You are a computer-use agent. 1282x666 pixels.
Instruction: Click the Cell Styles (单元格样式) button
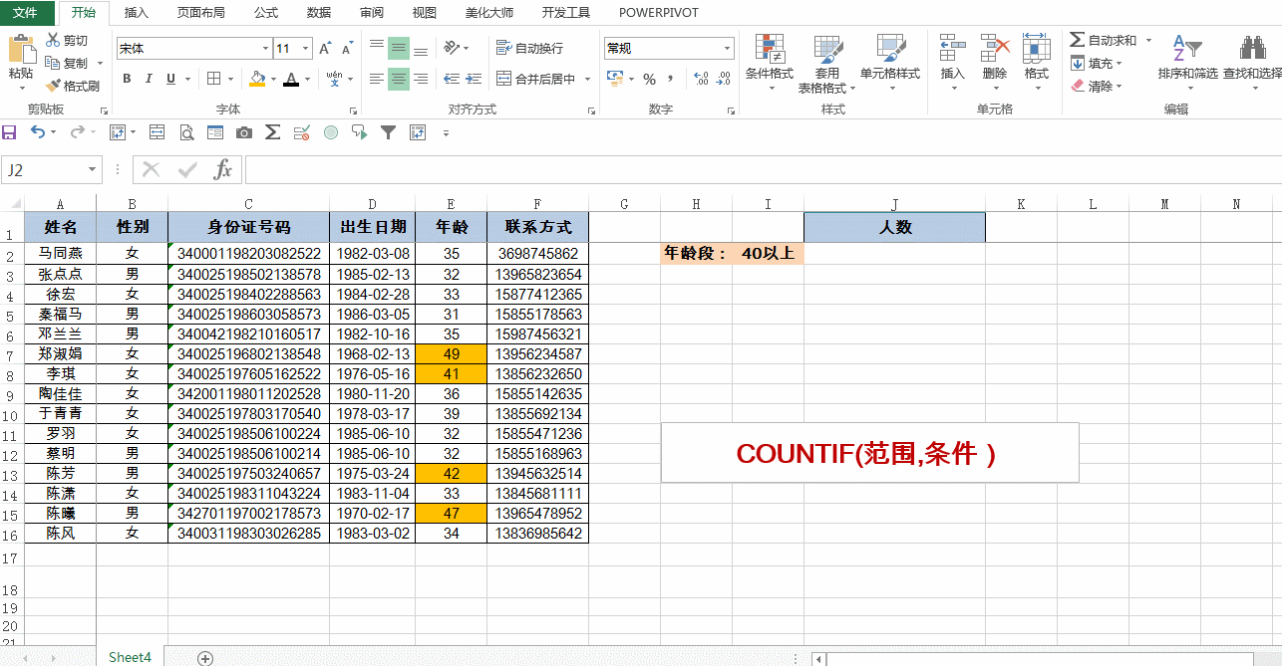click(x=890, y=63)
